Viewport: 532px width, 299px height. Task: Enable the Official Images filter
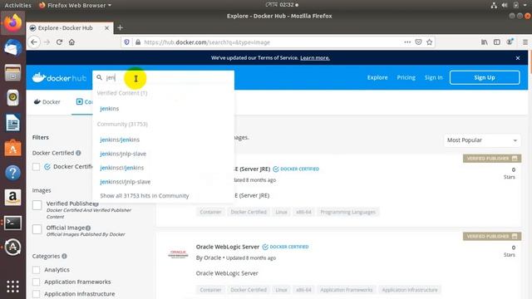point(37,229)
